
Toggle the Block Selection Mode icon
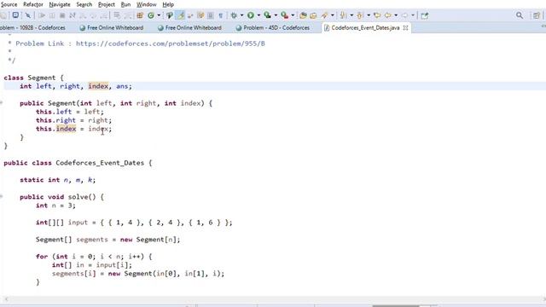(211, 15)
